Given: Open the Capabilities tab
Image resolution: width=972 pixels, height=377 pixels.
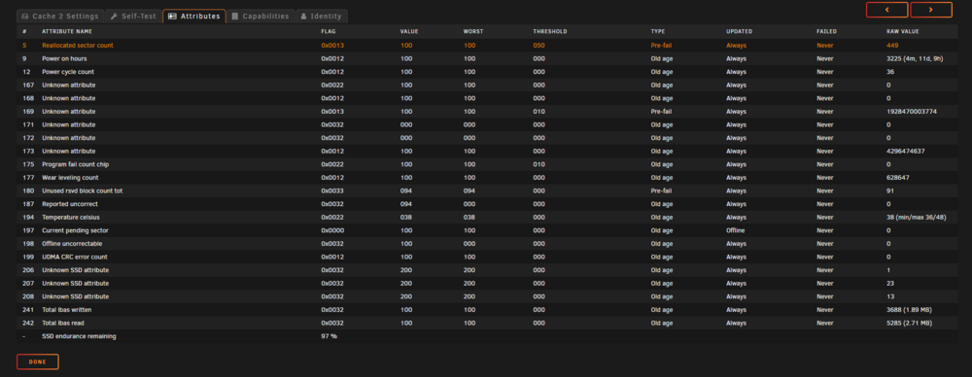Looking at the screenshot, I should click(260, 17).
